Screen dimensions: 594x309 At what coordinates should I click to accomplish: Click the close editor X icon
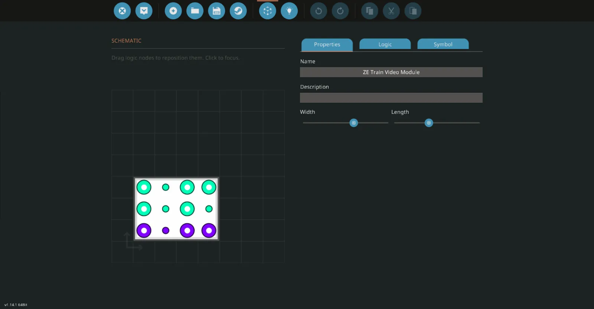click(122, 11)
